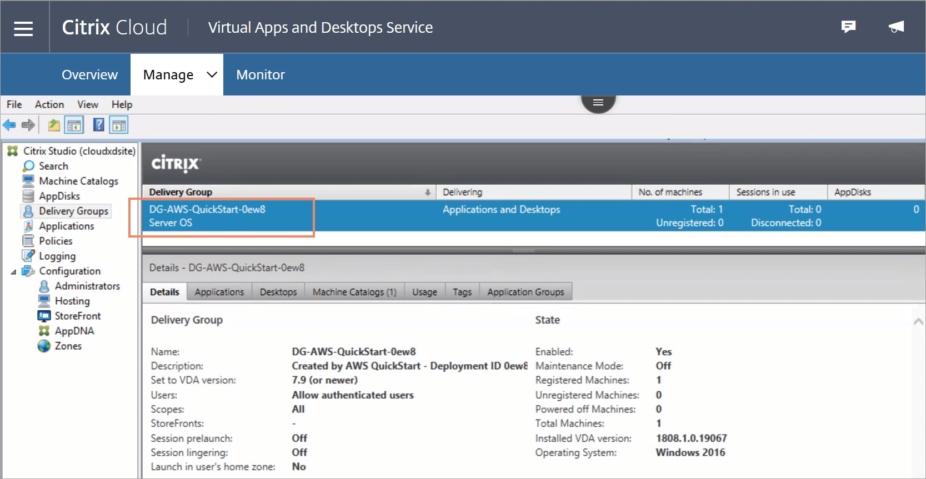Select StoreFront tree item
The height and width of the screenshot is (479, 926).
click(78, 316)
